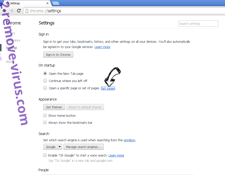Image resolution: width=225 pixels, height=175 pixels.
Task: Open a new tab button
Action: [x=55, y=3]
